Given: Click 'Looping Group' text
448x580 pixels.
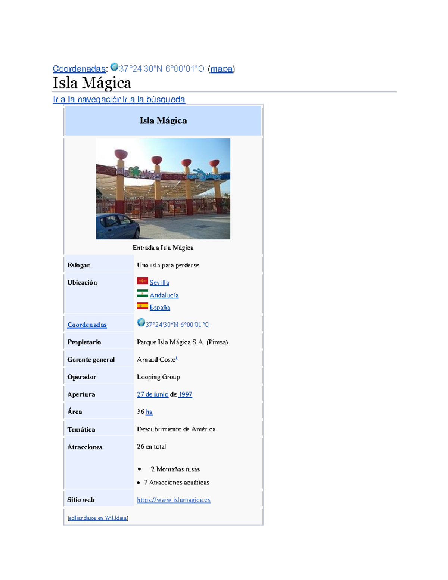Looking at the screenshot, I should (158, 377).
